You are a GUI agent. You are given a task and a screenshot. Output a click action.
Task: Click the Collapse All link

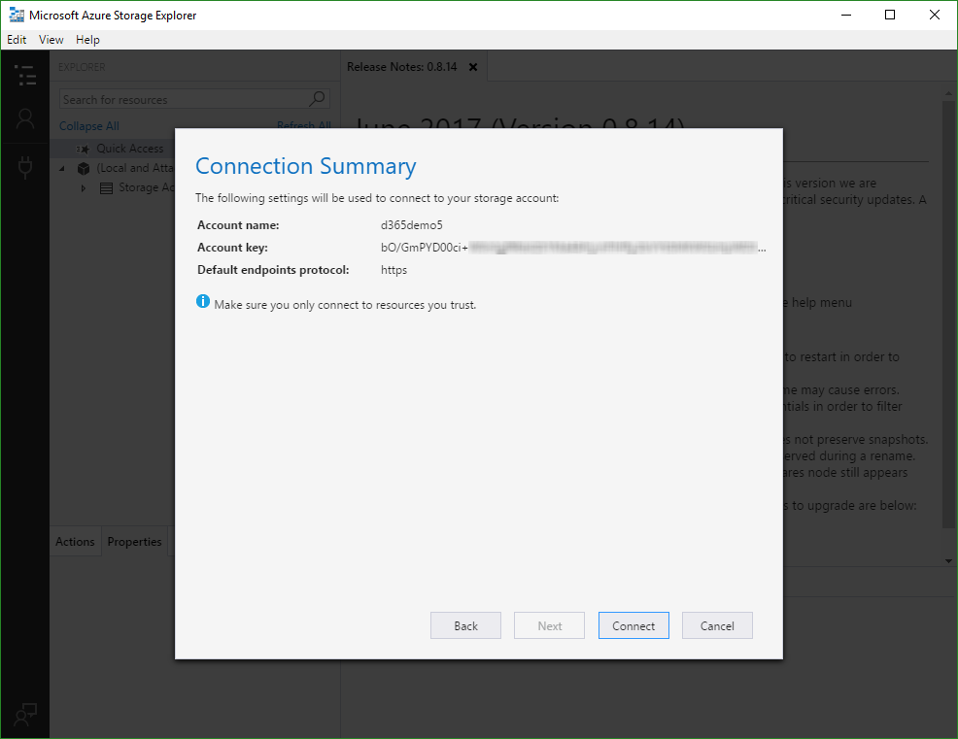(89, 126)
